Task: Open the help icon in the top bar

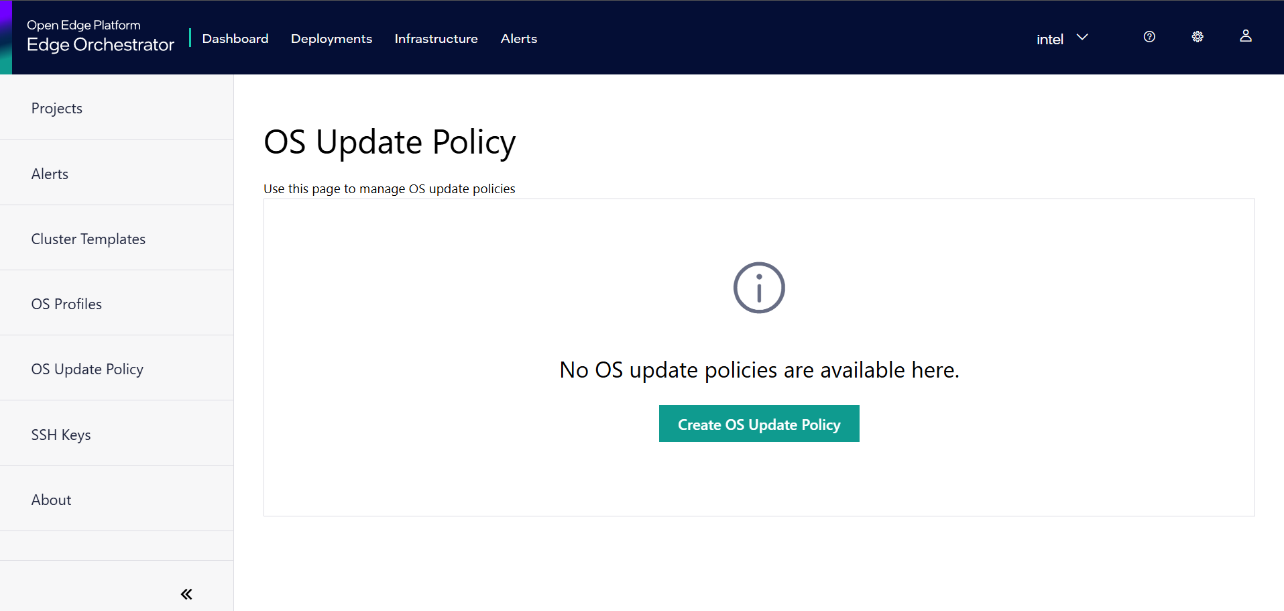Action: [x=1149, y=37]
